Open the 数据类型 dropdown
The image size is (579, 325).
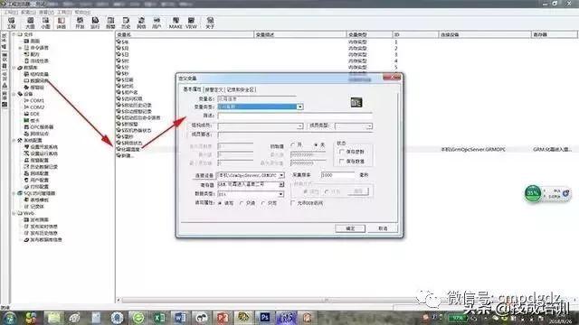[281, 194]
